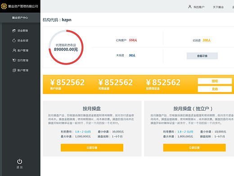The width and height of the screenshot is (234, 176).
Task: Click the ¥852562 账户余额 amount
Action: coord(67,82)
